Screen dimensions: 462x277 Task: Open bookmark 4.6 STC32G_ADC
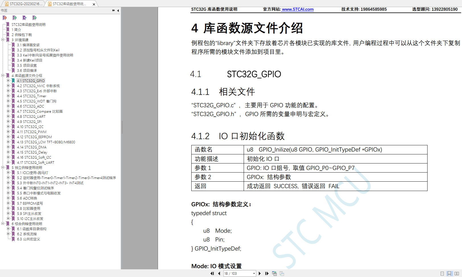[30, 106]
